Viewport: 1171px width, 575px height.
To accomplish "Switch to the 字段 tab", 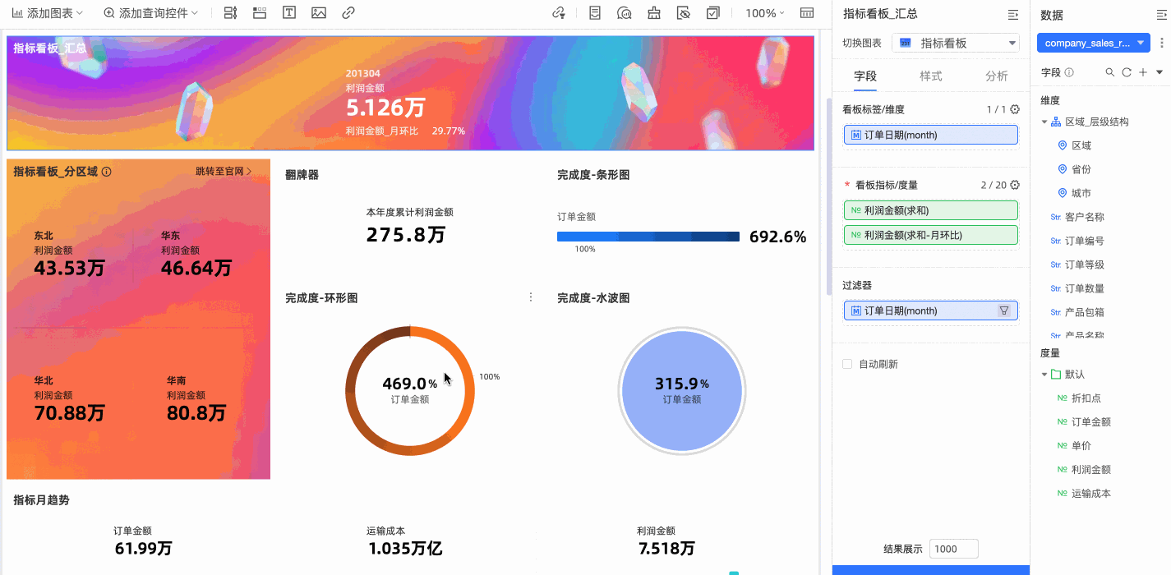I will point(865,76).
